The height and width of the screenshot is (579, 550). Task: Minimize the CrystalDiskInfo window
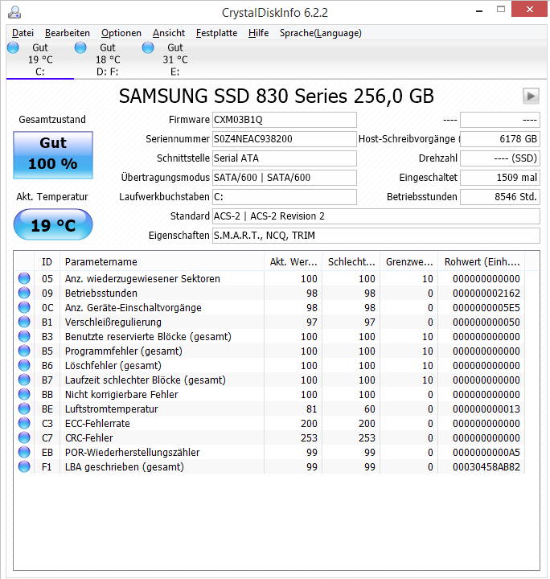tap(479, 11)
